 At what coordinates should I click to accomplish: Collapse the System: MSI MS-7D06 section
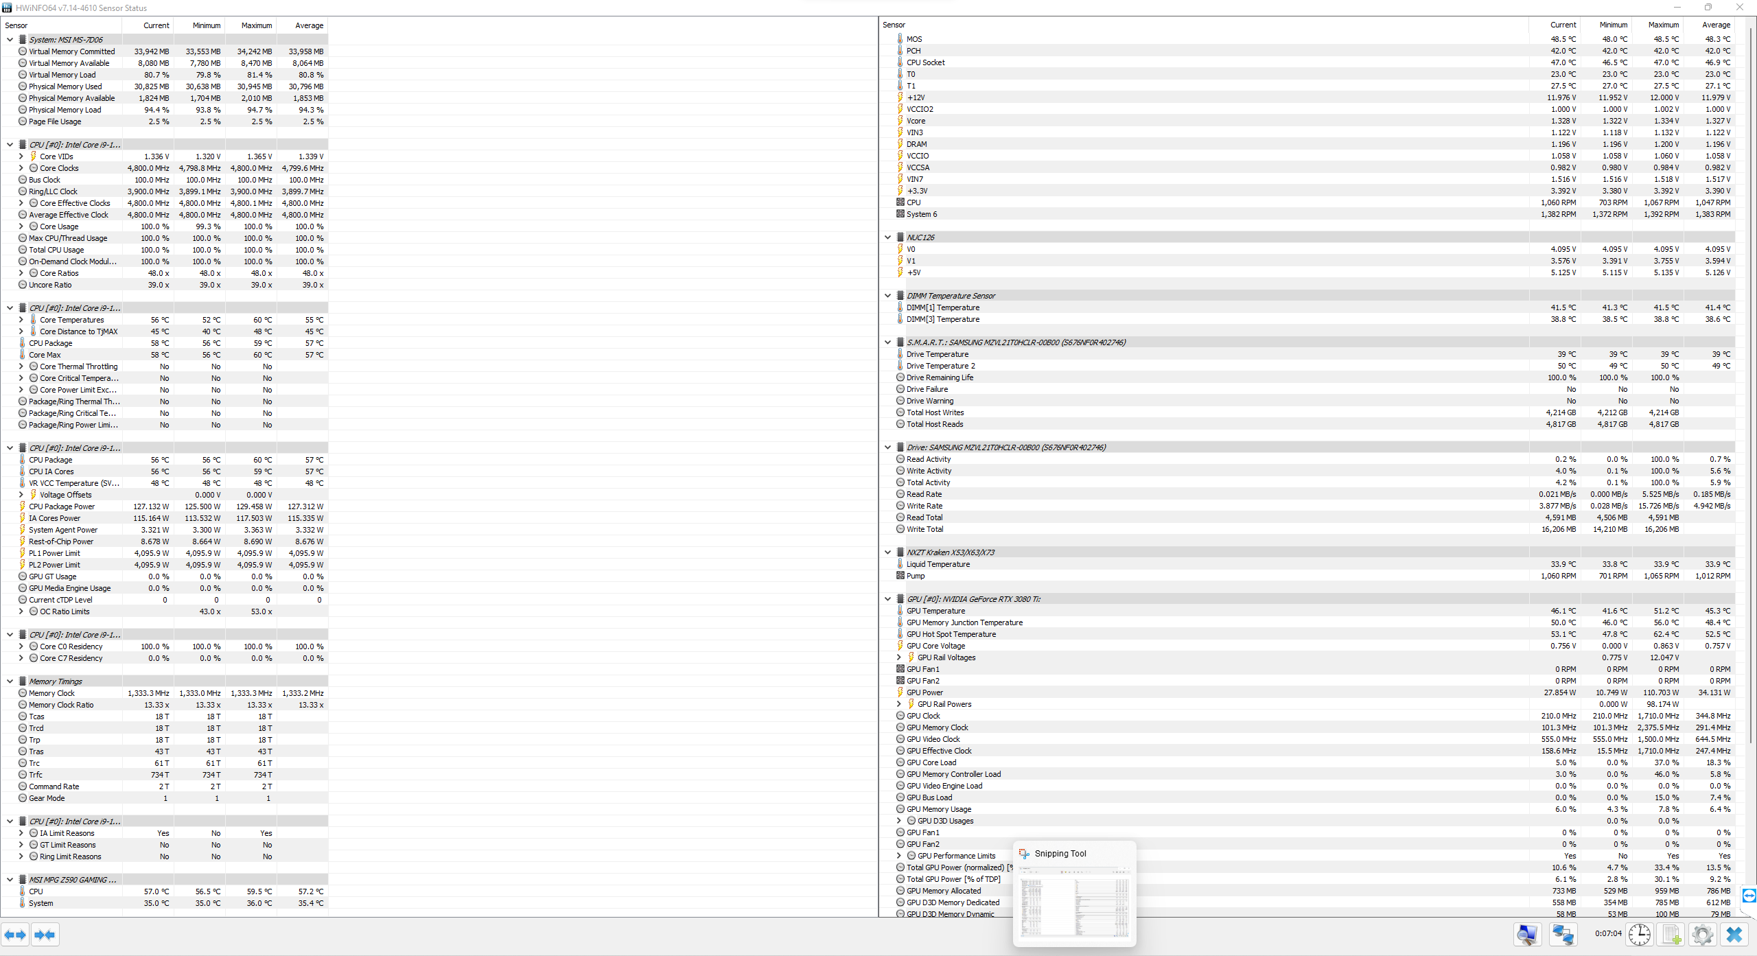click(10, 40)
